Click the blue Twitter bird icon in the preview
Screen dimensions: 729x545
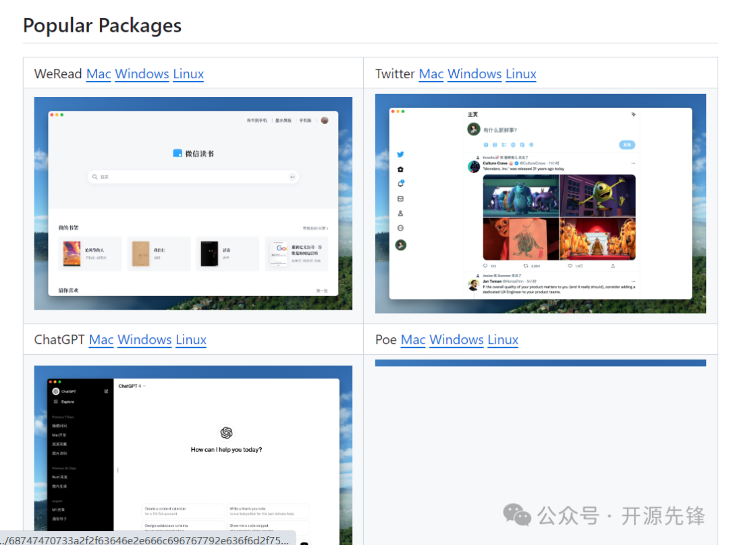tap(400, 154)
